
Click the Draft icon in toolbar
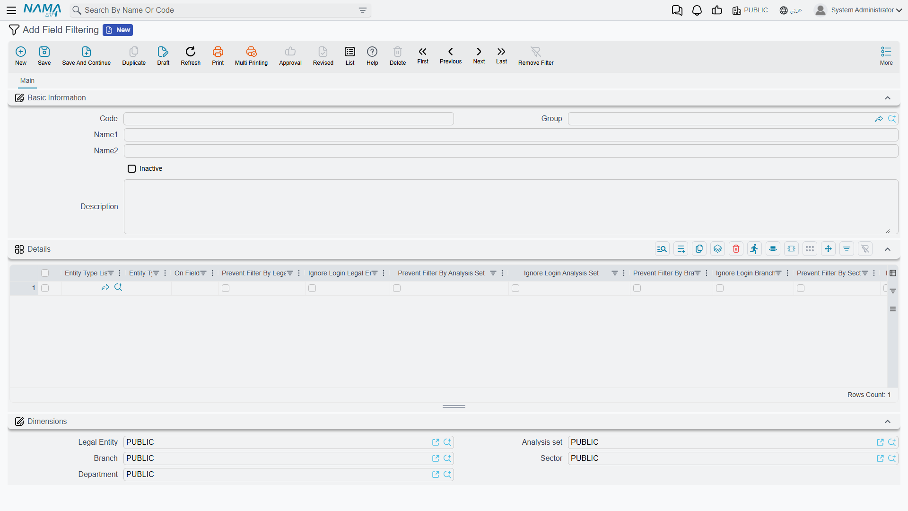pyautogui.click(x=163, y=52)
